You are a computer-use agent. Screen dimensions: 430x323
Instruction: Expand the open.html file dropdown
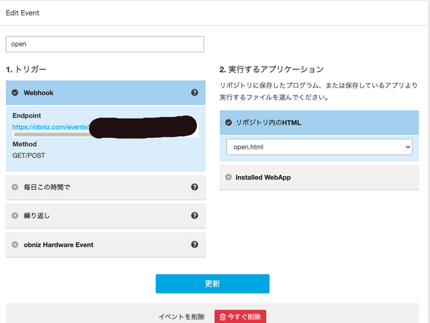click(x=319, y=147)
